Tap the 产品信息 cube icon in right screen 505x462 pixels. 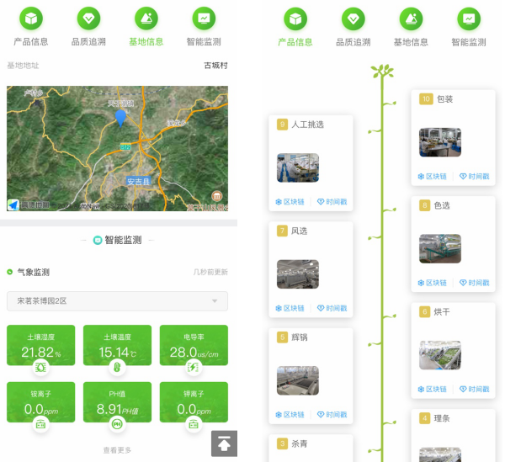[x=295, y=19]
